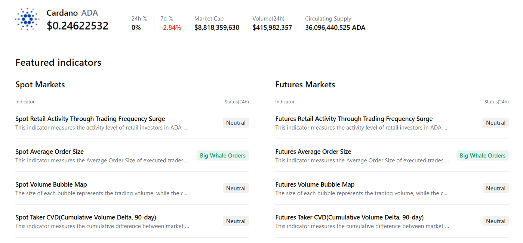Open the Spot Average Order Size indicator

49,152
